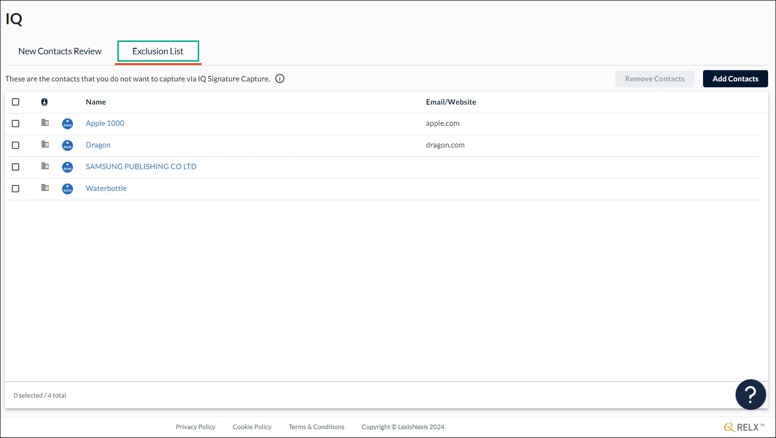Open blue actions circle for Dragon
This screenshot has height=438, width=776.
(68, 146)
